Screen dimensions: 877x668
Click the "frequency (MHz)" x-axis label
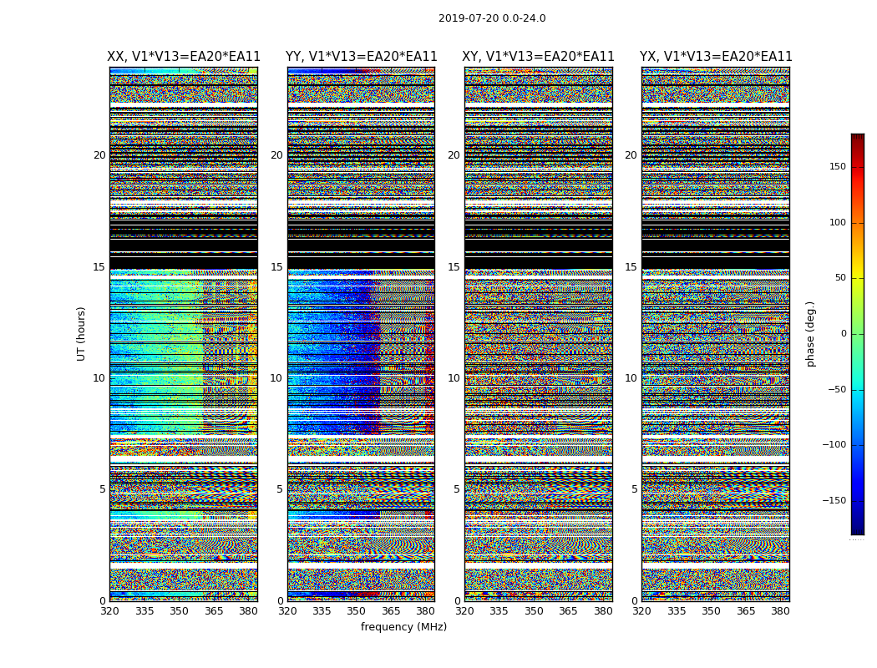[403, 627]
